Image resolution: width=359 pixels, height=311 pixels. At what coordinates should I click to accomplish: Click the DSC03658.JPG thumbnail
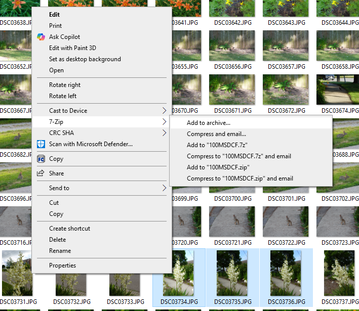coord(338,46)
